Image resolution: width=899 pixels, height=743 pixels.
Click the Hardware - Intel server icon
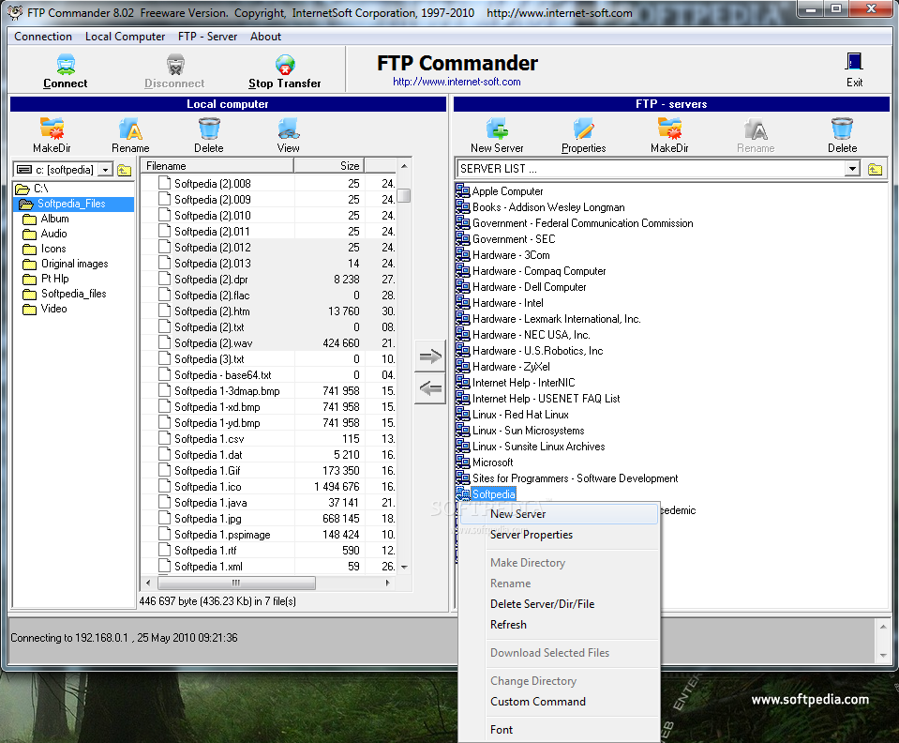pyautogui.click(x=463, y=302)
